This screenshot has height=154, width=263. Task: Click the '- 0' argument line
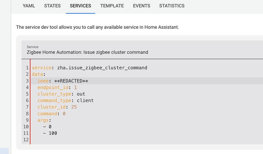pyautogui.click(x=47, y=127)
